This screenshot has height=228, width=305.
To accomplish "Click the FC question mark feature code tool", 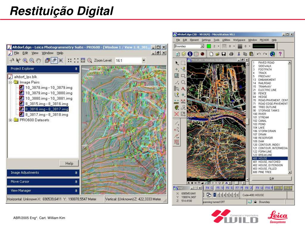I will click(x=177, y=129).
